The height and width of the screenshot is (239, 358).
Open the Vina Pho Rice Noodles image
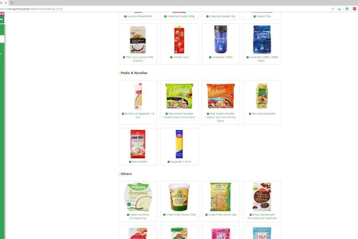click(x=138, y=144)
